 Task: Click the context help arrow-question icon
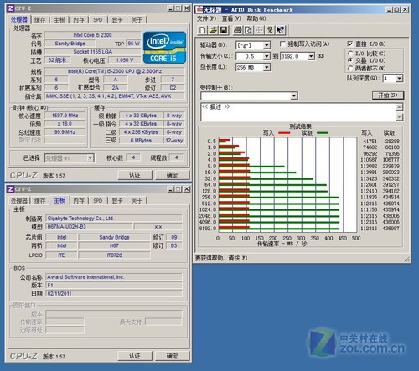[280, 30]
